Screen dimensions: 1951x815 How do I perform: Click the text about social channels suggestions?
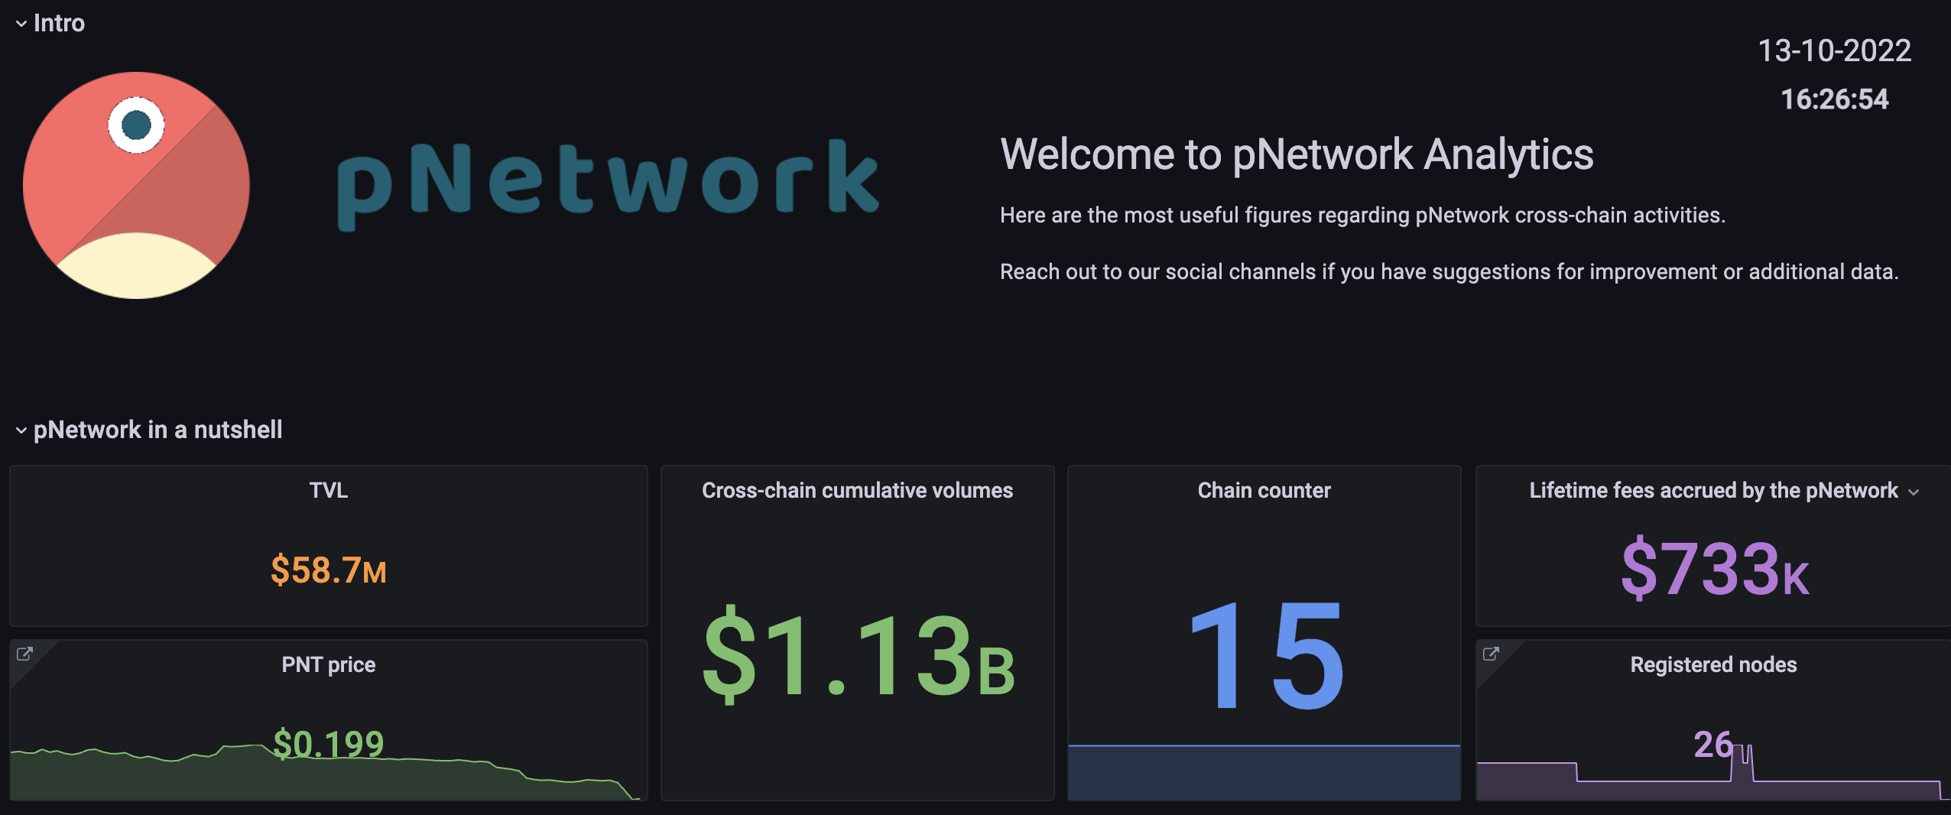tap(1449, 272)
